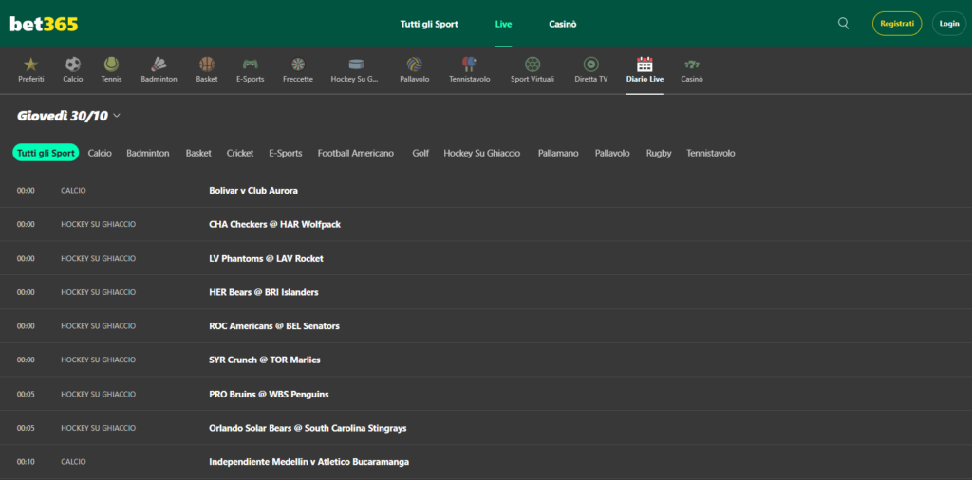The width and height of the screenshot is (972, 480).
Task: Select the Tutti gli Sport filter pill
Action: point(46,153)
